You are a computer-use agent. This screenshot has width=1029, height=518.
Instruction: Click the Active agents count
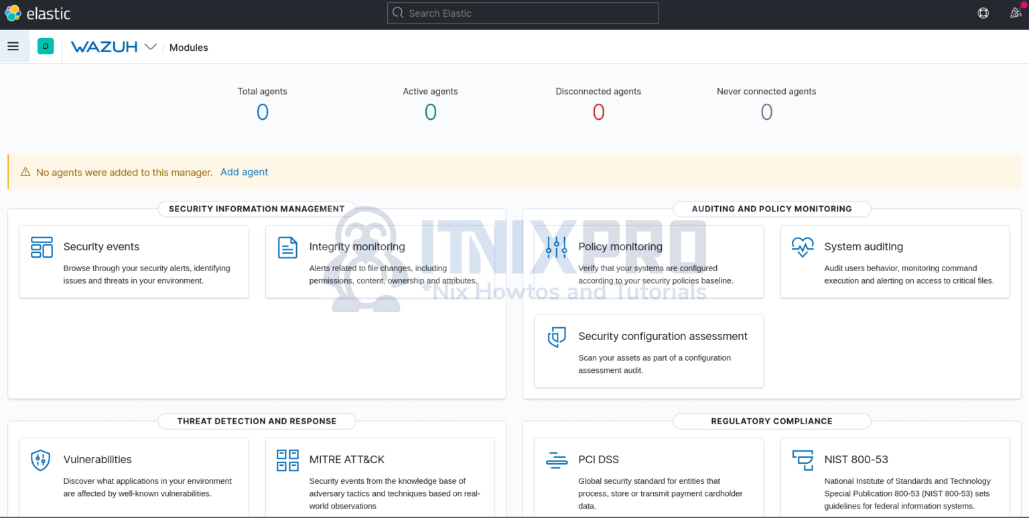(431, 112)
